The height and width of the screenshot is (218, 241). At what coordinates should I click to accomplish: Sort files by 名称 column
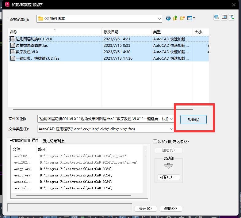point(55,32)
